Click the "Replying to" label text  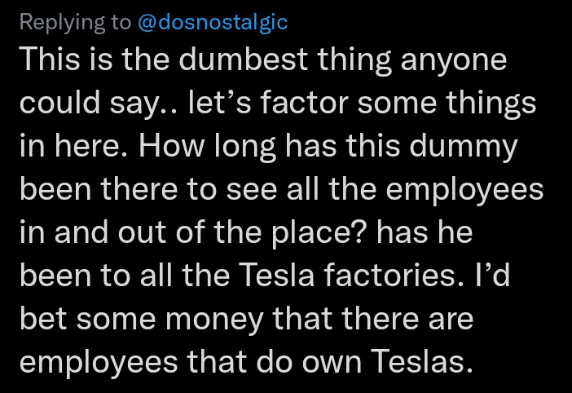point(75,22)
